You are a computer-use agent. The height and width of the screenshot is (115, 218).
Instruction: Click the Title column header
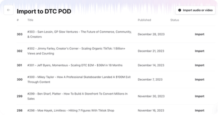pyautogui.click(x=30, y=20)
